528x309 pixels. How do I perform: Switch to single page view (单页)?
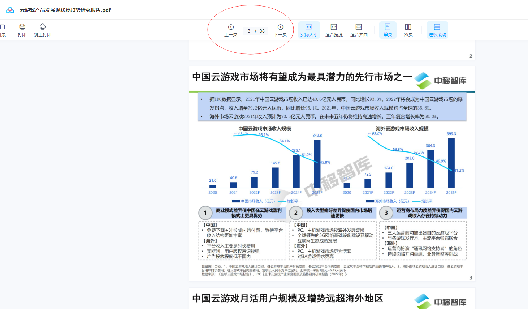388,30
